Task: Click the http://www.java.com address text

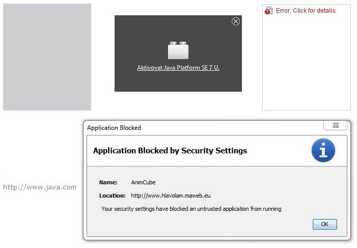Action: [x=40, y=187]
